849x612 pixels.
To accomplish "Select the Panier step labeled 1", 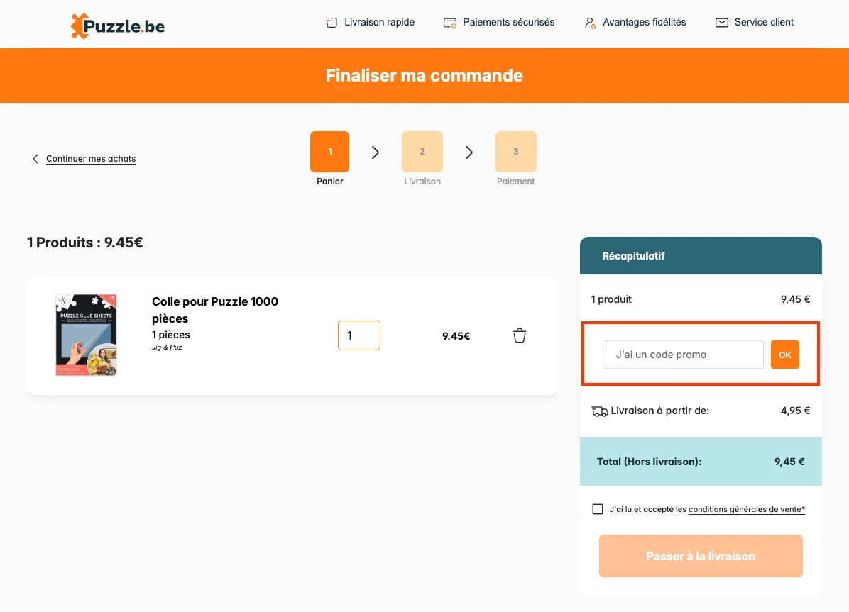I will 329,151.
